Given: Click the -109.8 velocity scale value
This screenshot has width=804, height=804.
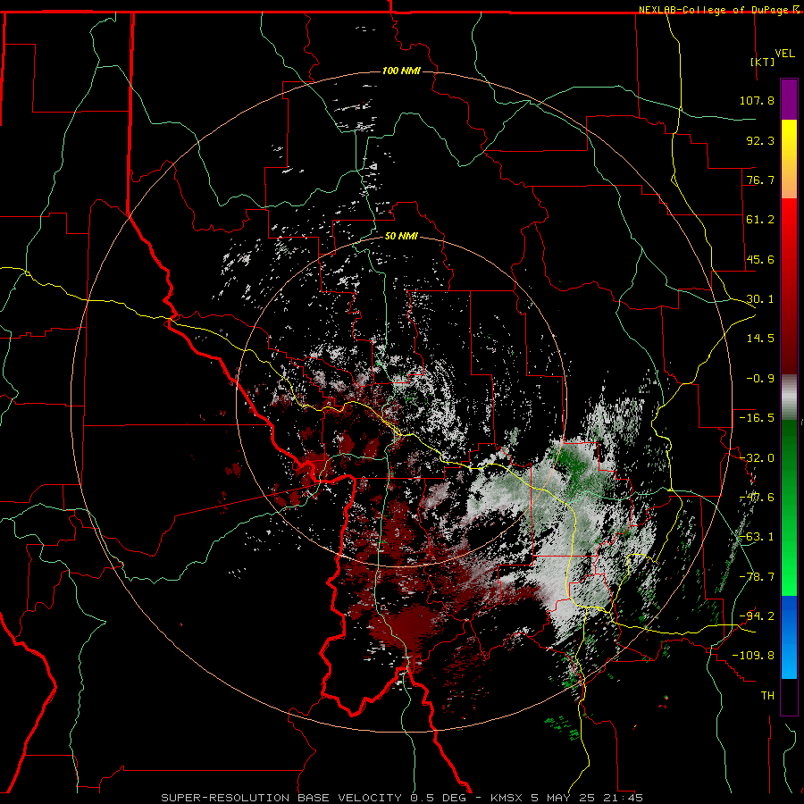Looking at the screenshot, I should coord(753,656).
